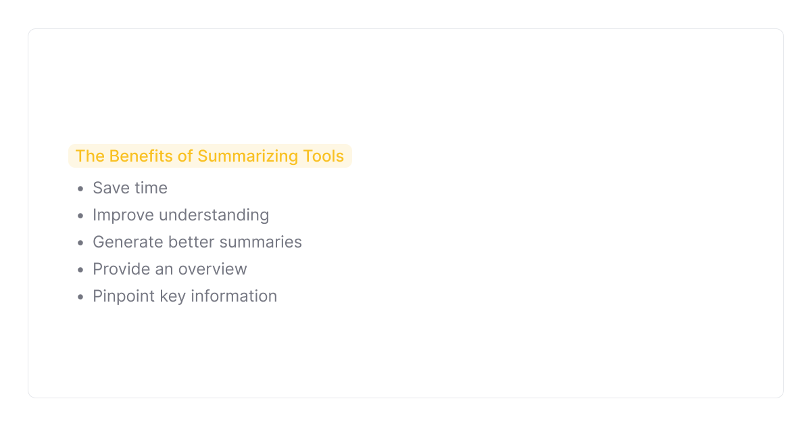Click the 'Pinpoint key information' bullet text

[185, 296]
